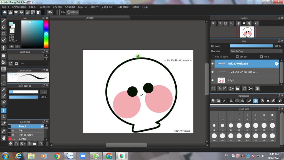Screen dimensions: 284x160
Task: Open add-brush dropdown arrow in brush panel
Action: point(25,144)
